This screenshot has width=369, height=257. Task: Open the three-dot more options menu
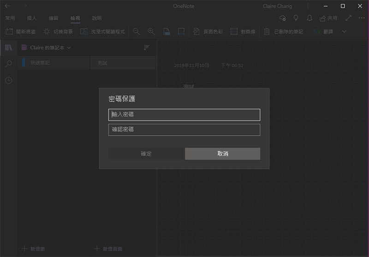click(362, 18)
